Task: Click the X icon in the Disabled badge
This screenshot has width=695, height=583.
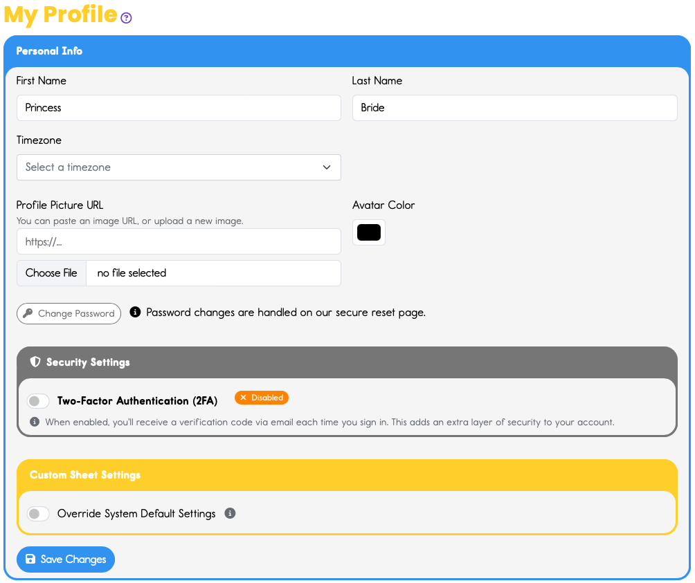Action: [x=242, y=398]
